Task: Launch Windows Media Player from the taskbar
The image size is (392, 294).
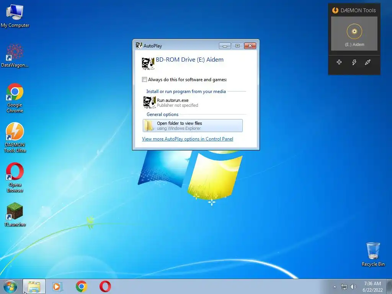Action: (57, 286)
